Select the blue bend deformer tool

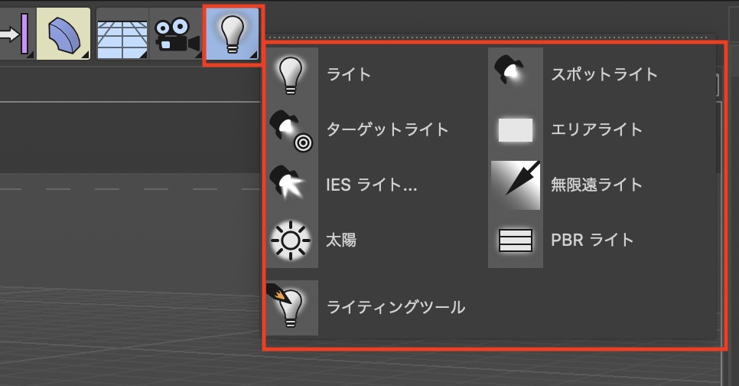click(63, 34)
